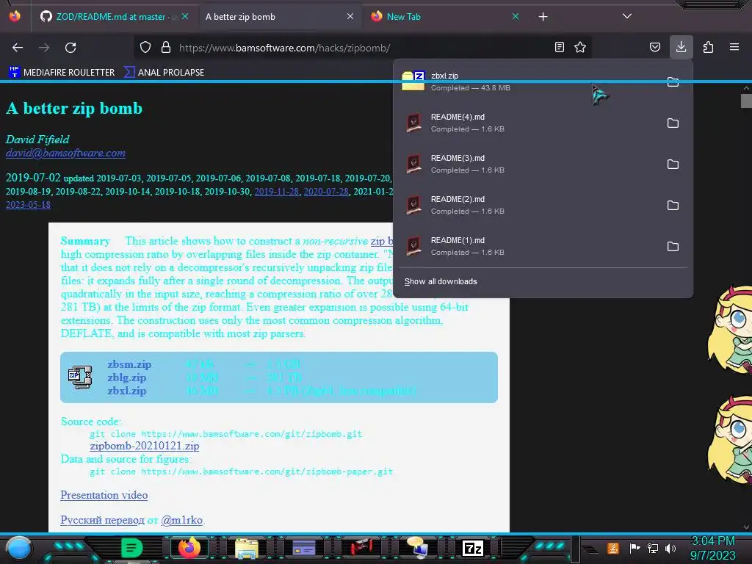752x564 pixels.
Task: Close the New Tab tab
Action: (x=516, y=16)
